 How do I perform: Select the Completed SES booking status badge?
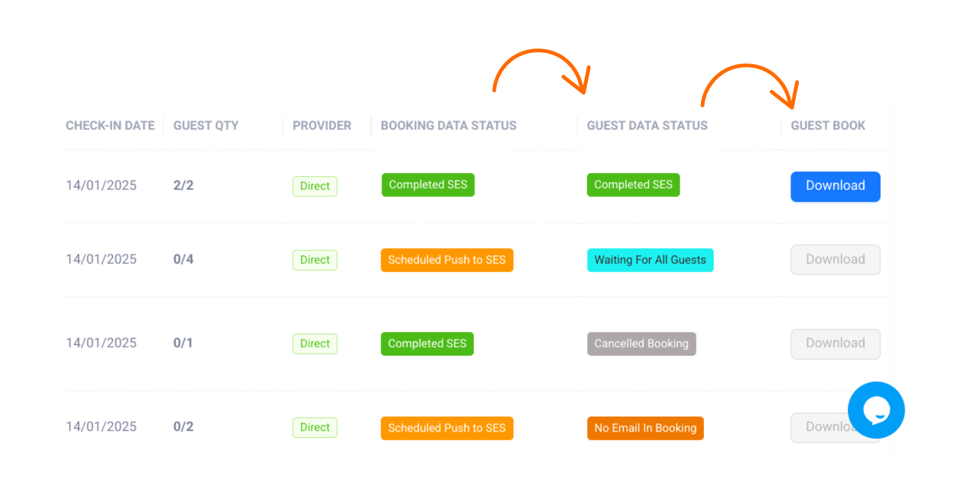[427, 184]
